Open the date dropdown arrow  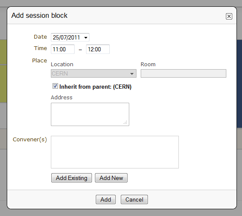86,37
